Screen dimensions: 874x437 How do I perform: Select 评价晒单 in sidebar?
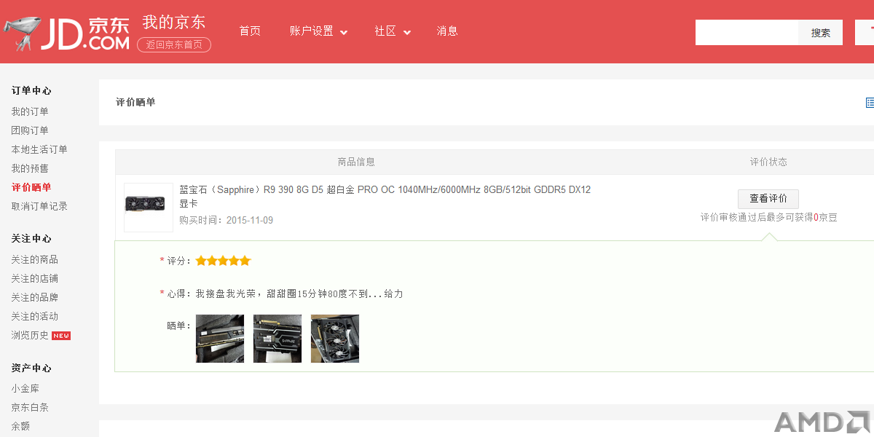click(x=31, y=187)
